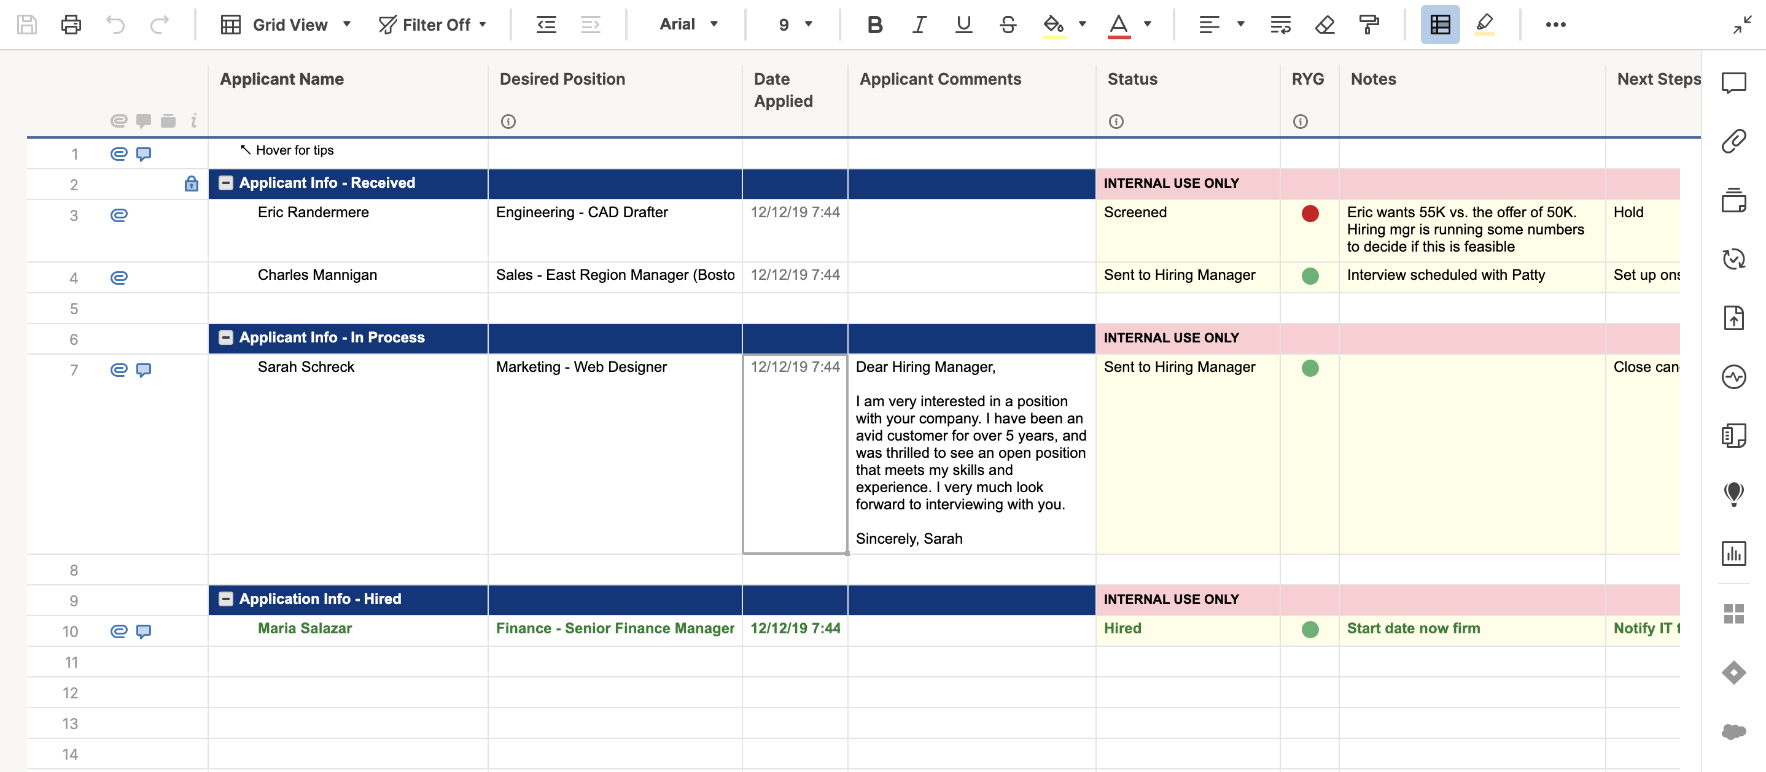
Task: Select row number 11
Action: tap(71, 662)
